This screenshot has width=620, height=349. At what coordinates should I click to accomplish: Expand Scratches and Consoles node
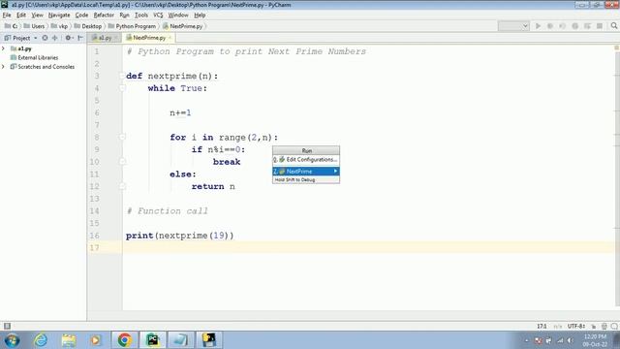4,67
